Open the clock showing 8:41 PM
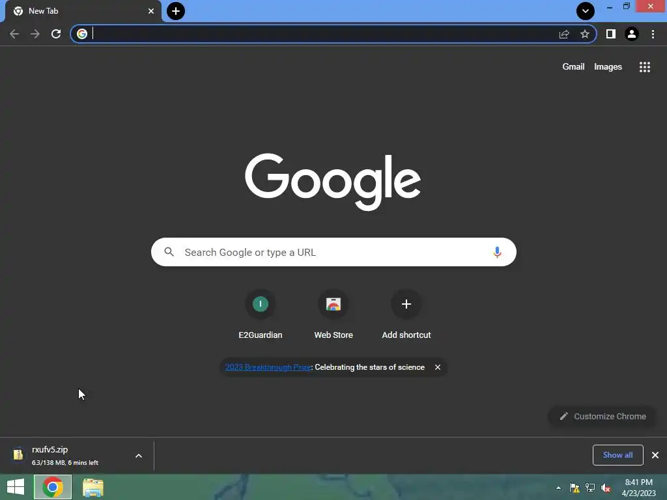Image resolution: width=667 pixels, height=500 pixels. coord(639,488)
